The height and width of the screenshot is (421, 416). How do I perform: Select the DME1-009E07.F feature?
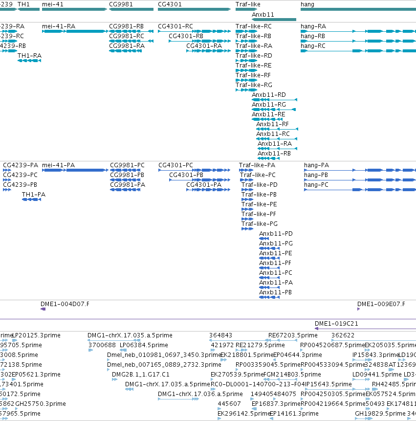pyautogui.click(x=359, y=309)
